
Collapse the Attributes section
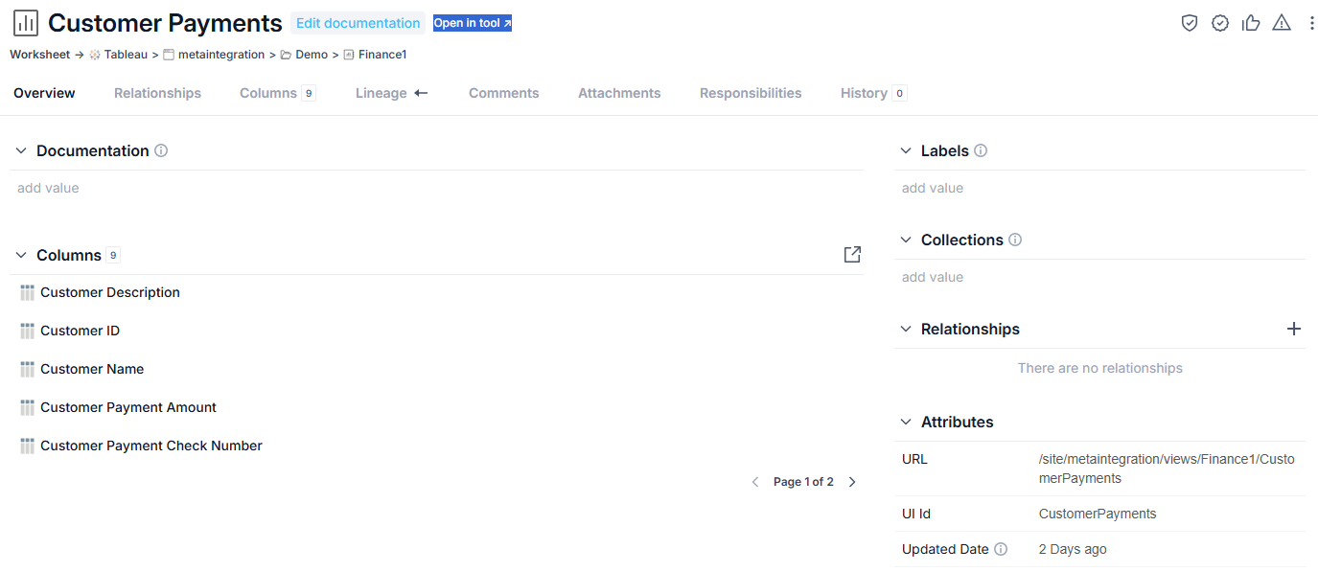point(906,422)
